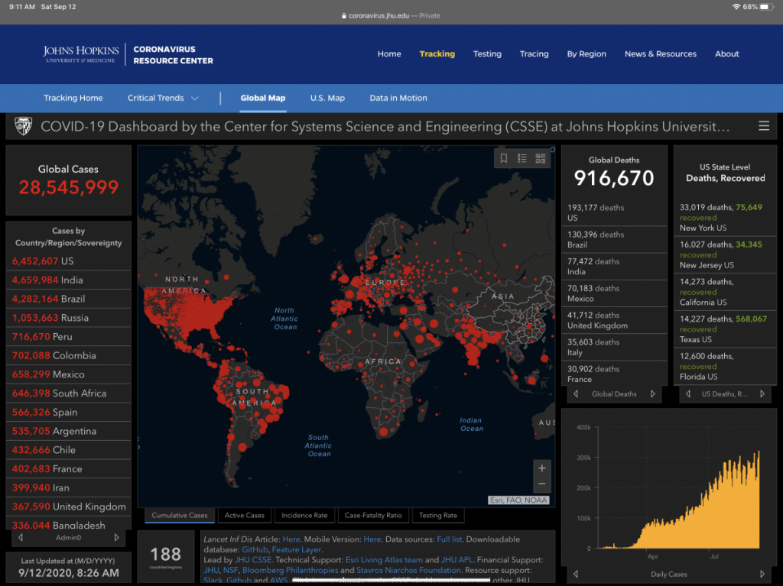Switch to Case-Fatality Ratio tab
Viewport: 783px width, 586px height.
pyautogui.click(x=373, y=515)
